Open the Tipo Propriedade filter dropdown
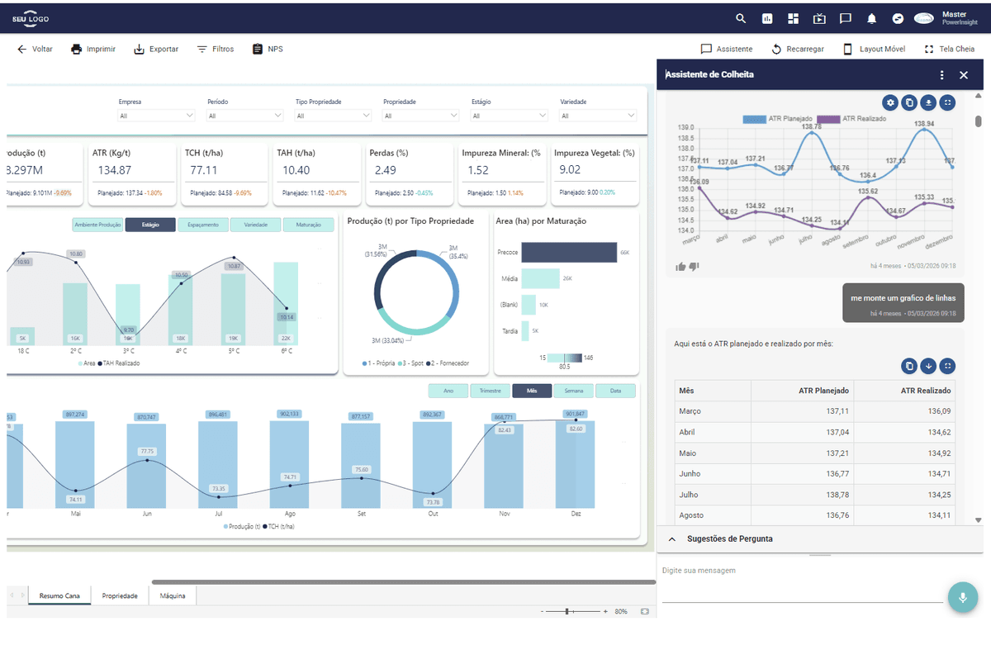991x645 pixels. coord(333,116)
